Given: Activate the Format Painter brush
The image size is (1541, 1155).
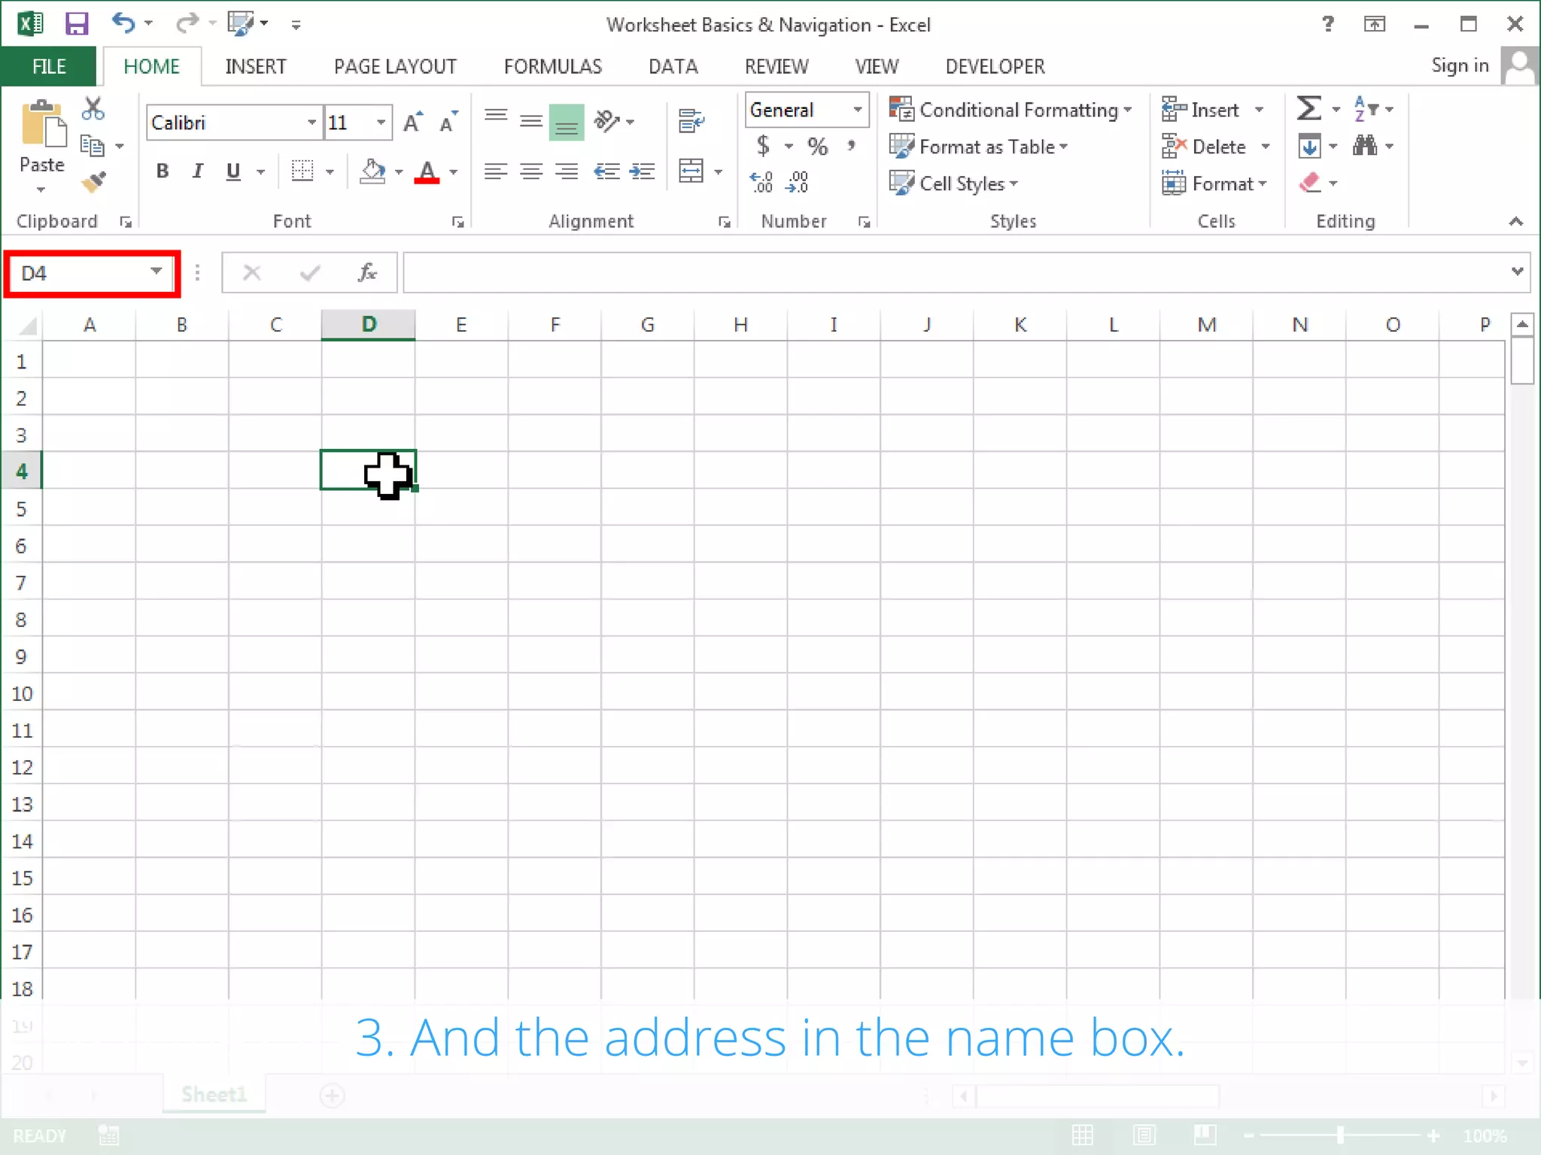Looking at the screenshot, I should [94, 182].
